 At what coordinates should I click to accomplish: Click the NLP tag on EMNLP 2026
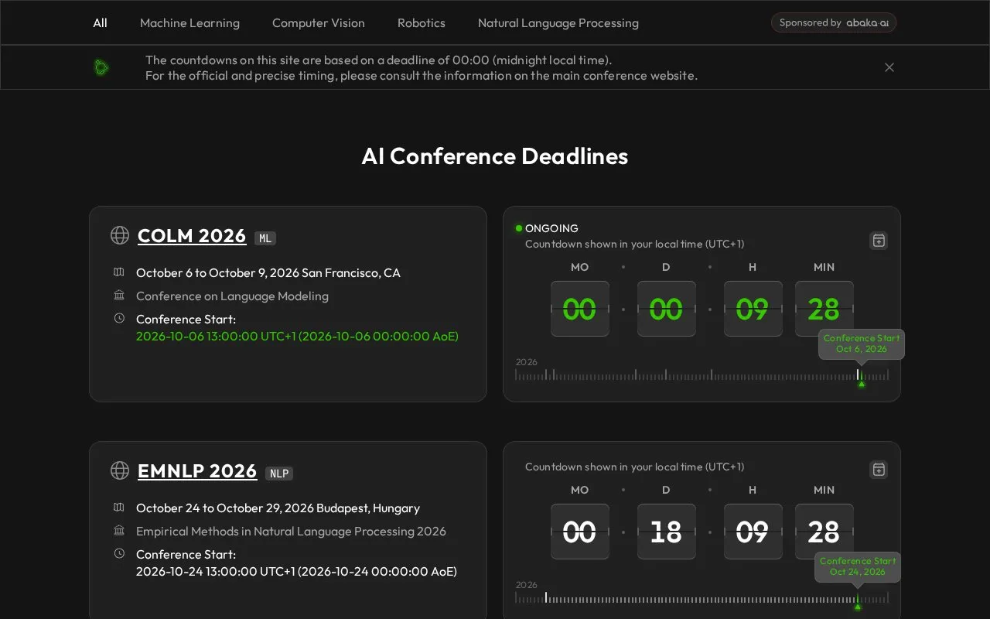[x=279, y=474]
